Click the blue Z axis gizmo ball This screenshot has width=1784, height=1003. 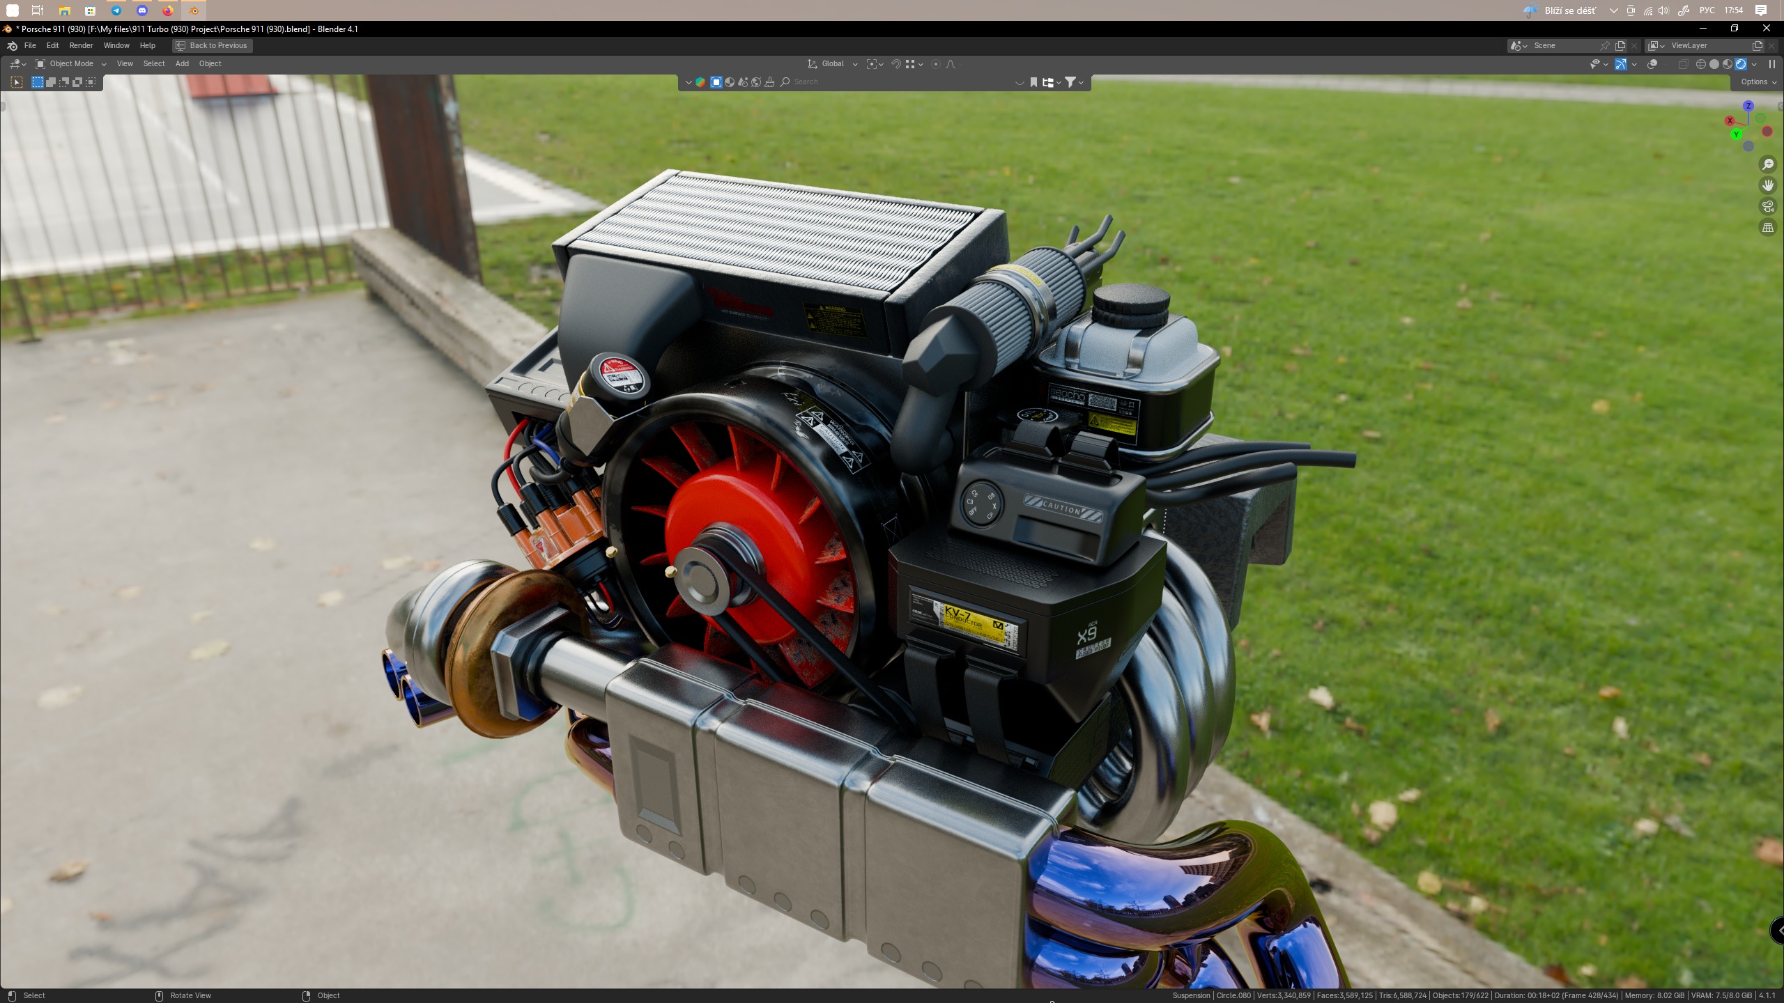(x=1748, y=106)
